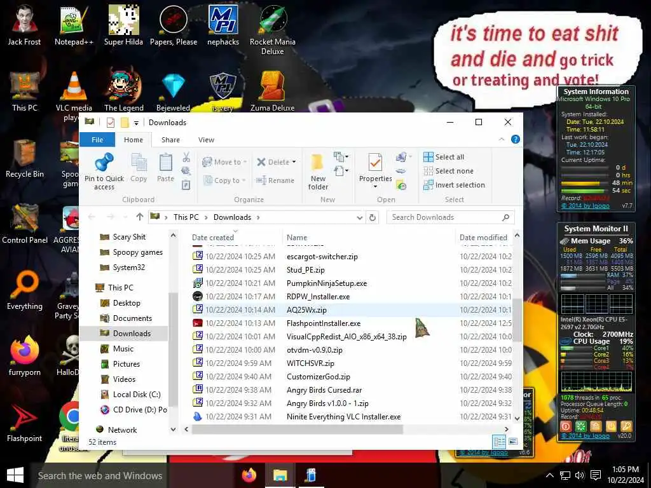Refresh the Downloads folder view
Image resolution: width=651 pixels, height=488 pixels.
click(373, 217)
